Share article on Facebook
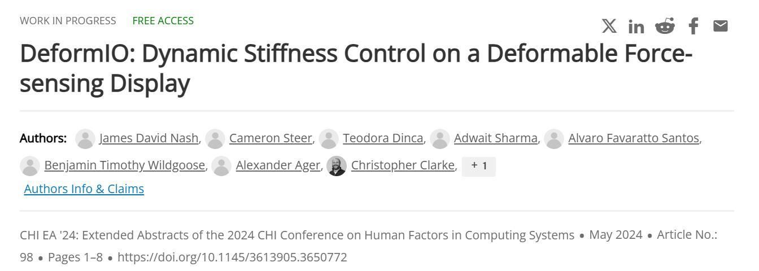 tap(693, 26)
